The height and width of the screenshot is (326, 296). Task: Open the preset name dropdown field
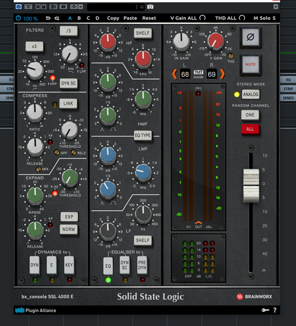pos(115,7)
